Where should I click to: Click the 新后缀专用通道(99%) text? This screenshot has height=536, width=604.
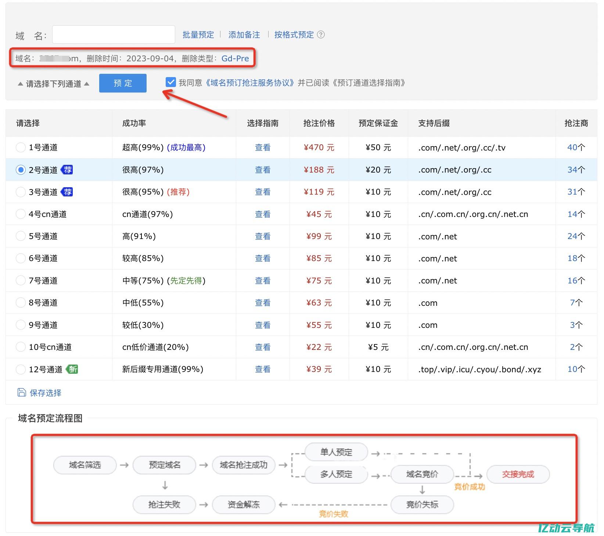(163, 369)
